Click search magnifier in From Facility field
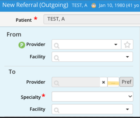Viewport: 140px width, 118px height. coord(56,58)
